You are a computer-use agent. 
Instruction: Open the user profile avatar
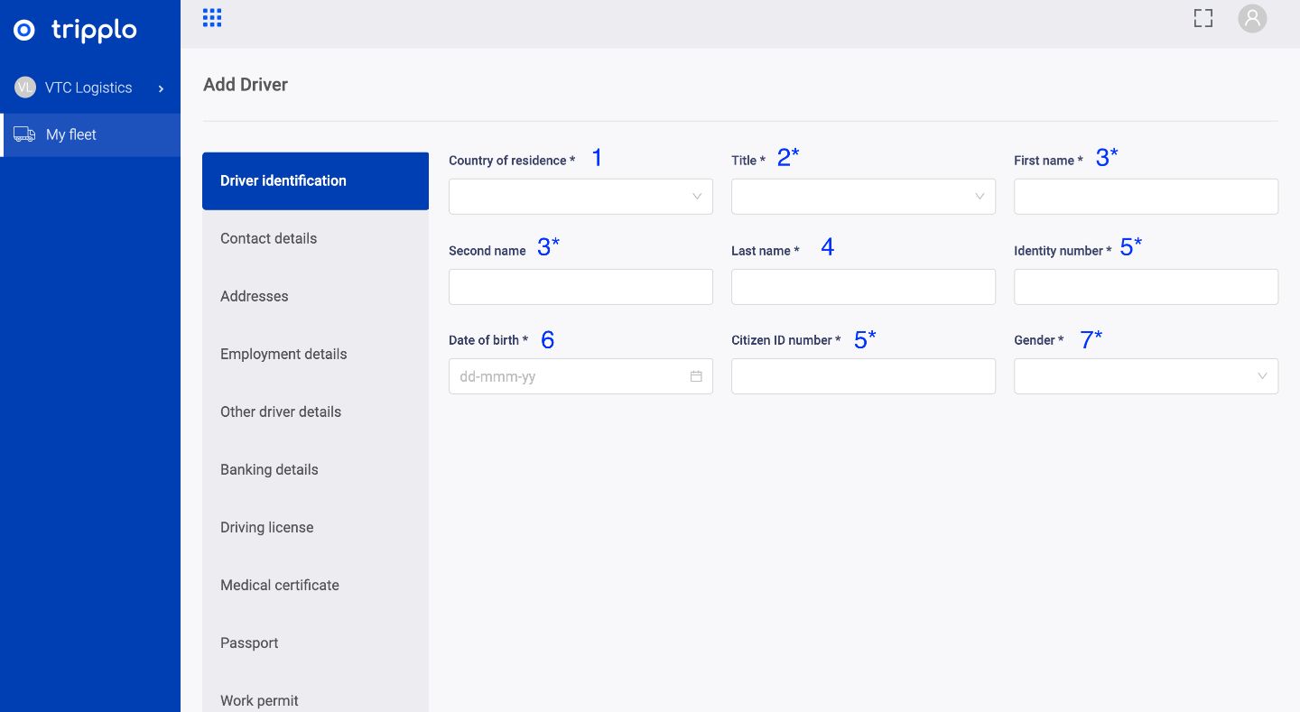click(1252, 18)
